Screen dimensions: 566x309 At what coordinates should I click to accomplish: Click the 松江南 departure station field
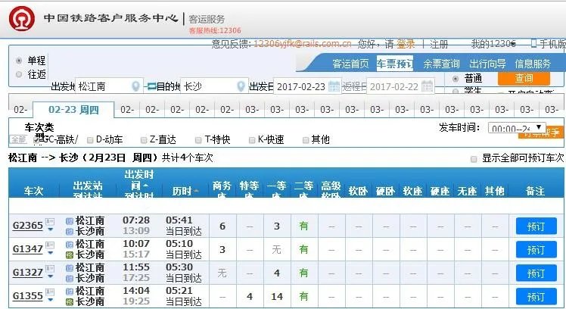coord(109,86)
